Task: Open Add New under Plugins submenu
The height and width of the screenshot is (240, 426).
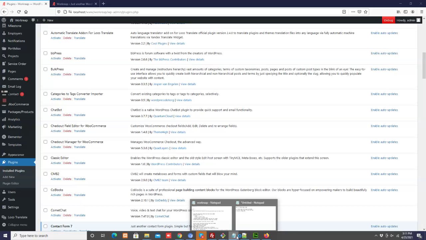Action: pyautogui.click(x=9, y=177)
